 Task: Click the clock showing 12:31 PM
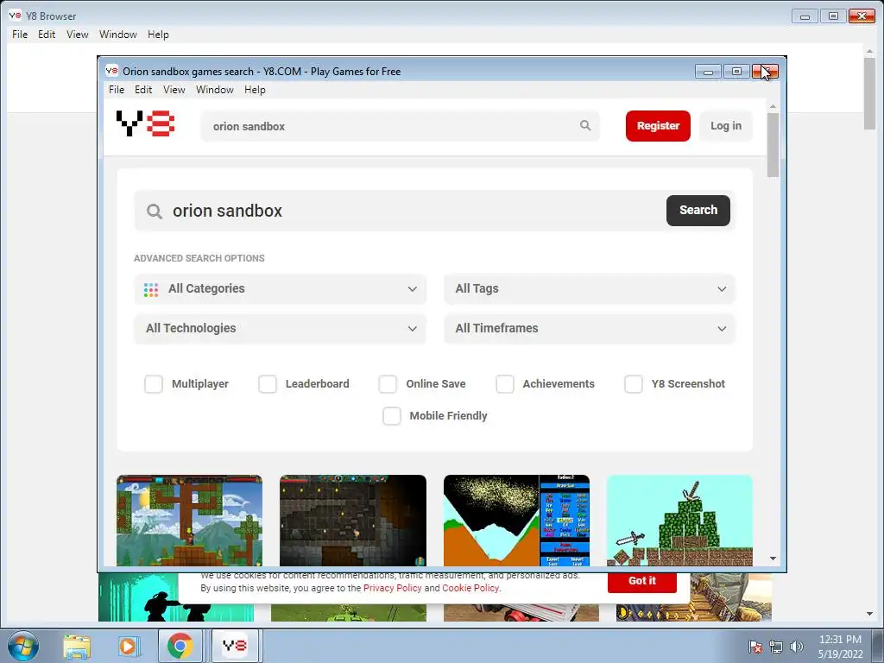pos(840,640)
